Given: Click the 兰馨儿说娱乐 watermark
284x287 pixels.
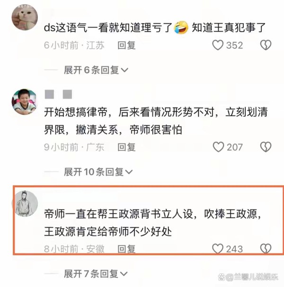Looking at the screenshot, I should (248, 277).
